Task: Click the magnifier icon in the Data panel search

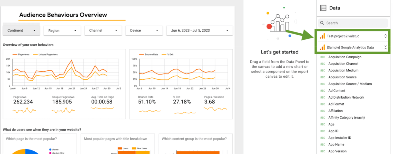Action: pos(322,23)
